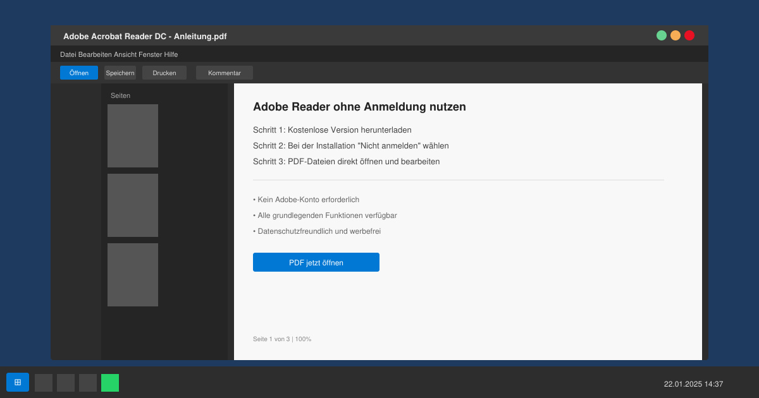Click the Alle grundlegenden Funktionen verfügbar bullet
Screen dimensions: 759x398
tap(325, 215)
